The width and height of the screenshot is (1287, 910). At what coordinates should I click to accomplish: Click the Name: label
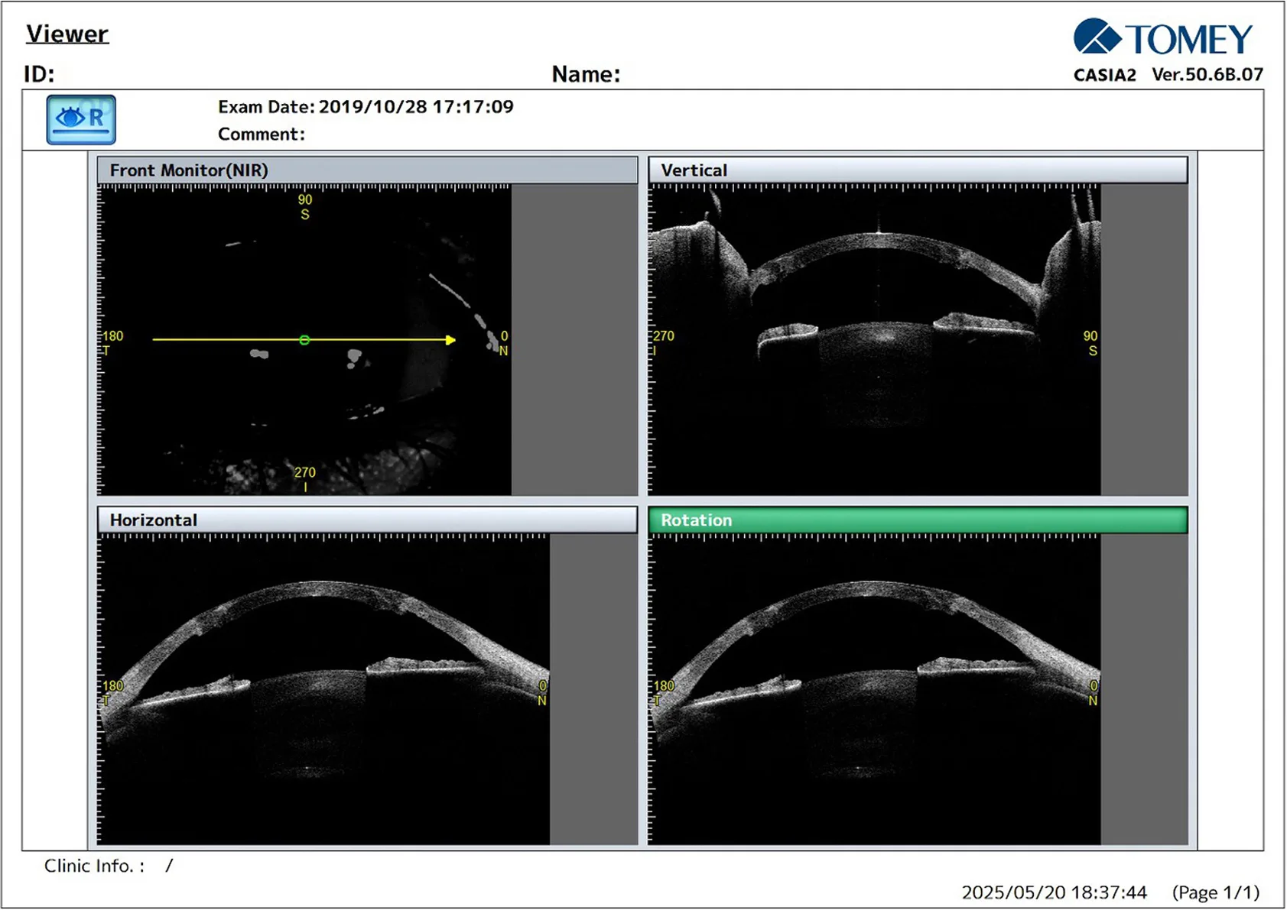click(586, 74)
